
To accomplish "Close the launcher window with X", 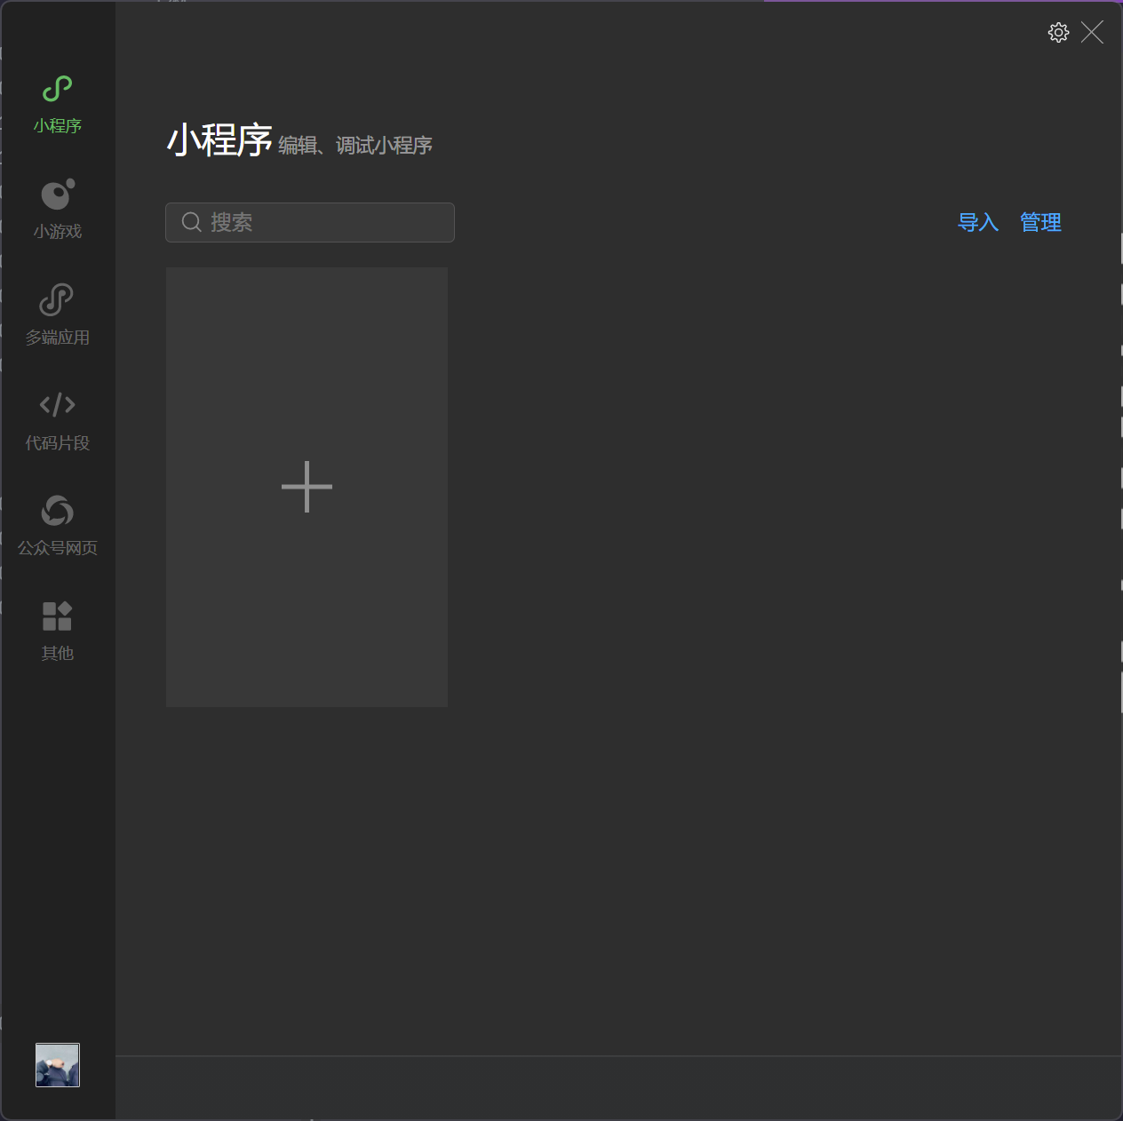I will [x=1092, y=33].
